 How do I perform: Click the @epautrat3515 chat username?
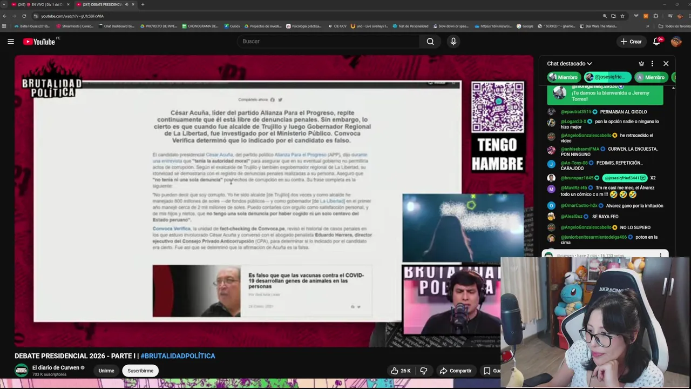click(576, 112)
